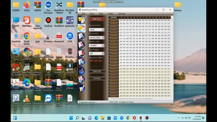The height and width of the screenshot is (122, 217).
Task: Click the blue '16' icon in sidebar
Action: (81, 71)
